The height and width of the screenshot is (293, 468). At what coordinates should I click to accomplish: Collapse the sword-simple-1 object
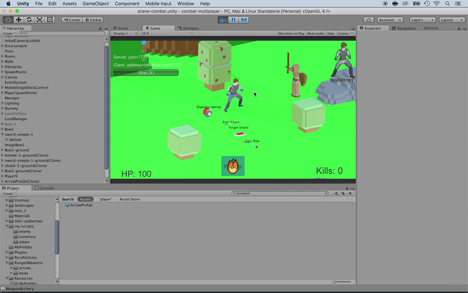2,135
